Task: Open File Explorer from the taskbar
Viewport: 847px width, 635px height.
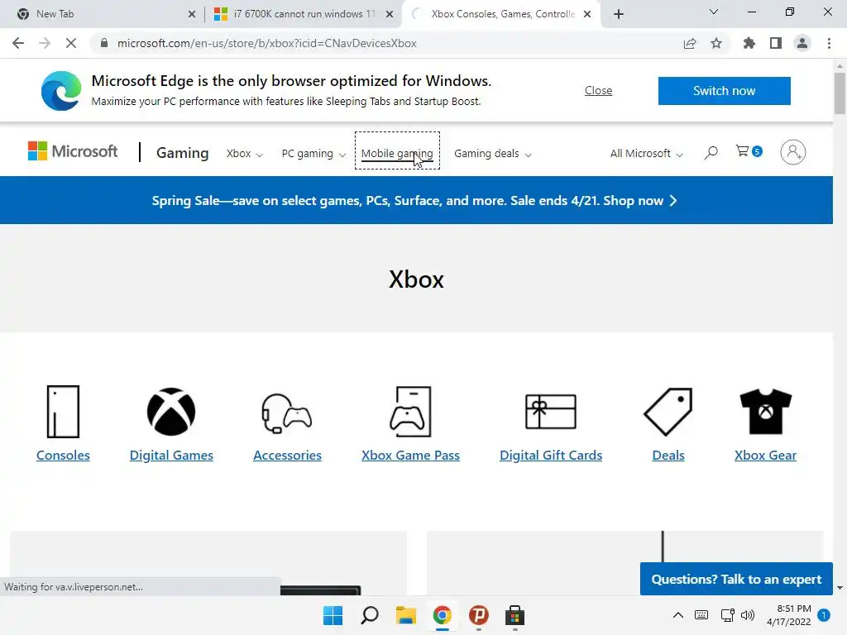Action: pyautogui.click(x=405, y=615)
